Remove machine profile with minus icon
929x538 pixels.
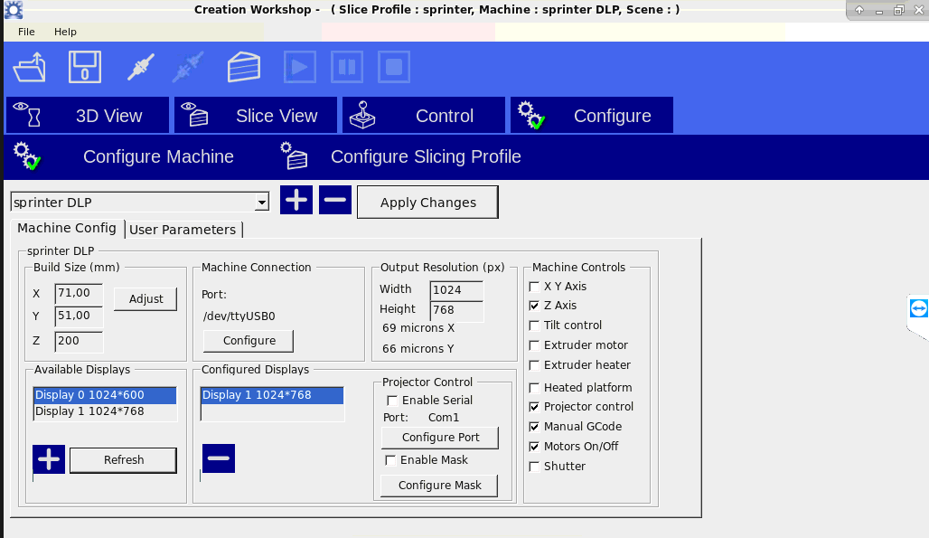point(335,200)
